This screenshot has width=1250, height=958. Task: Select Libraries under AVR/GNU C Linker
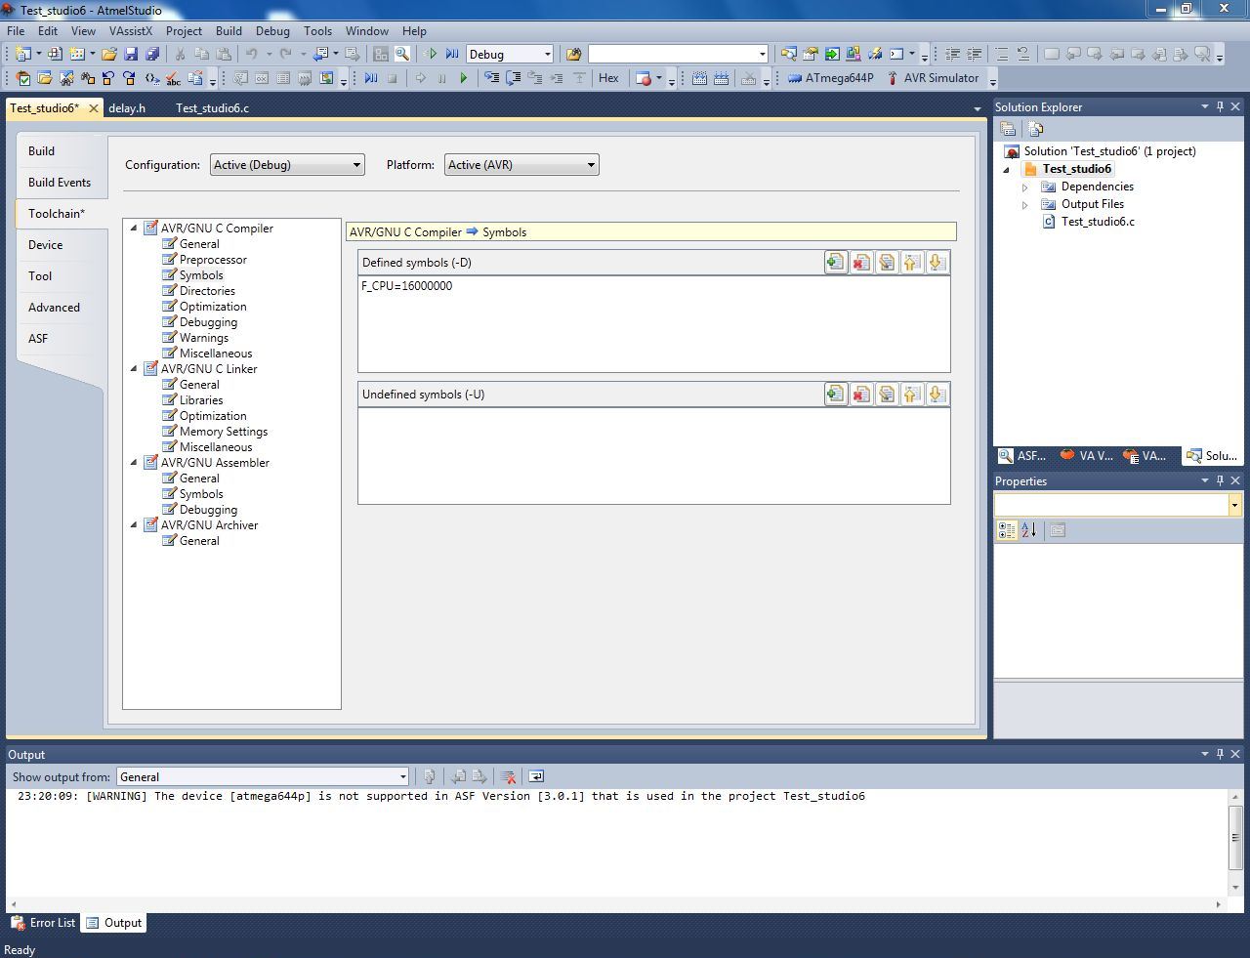point(201,400)
